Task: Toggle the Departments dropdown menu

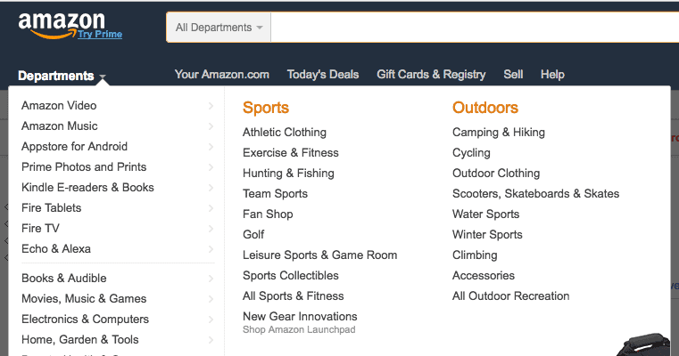Action: [62, 76]
